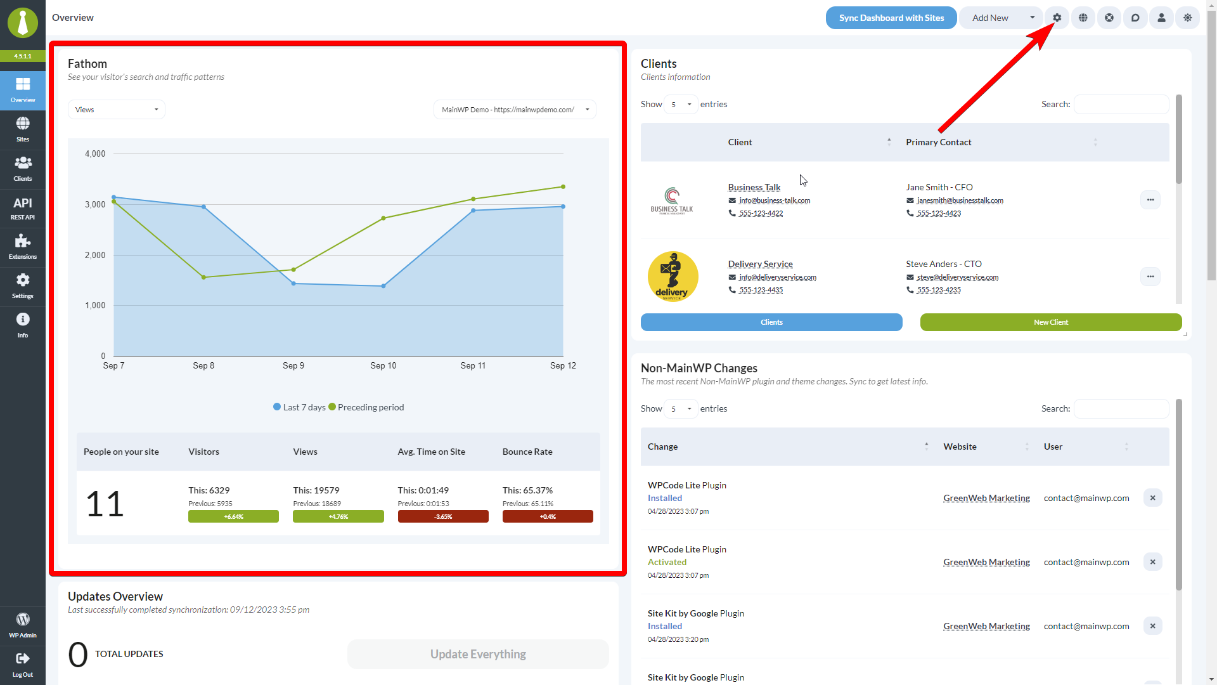Toggle sorting on the Primary Contact column
Image resolution: width=1217 pixels, height=685 pixels.
[x=1095, y=142]
